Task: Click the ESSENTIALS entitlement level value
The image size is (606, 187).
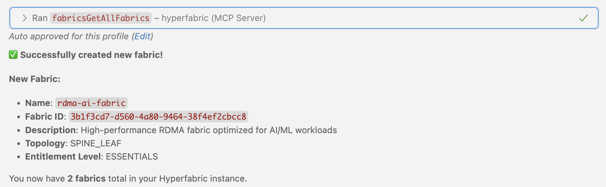Action: point(132,157)
